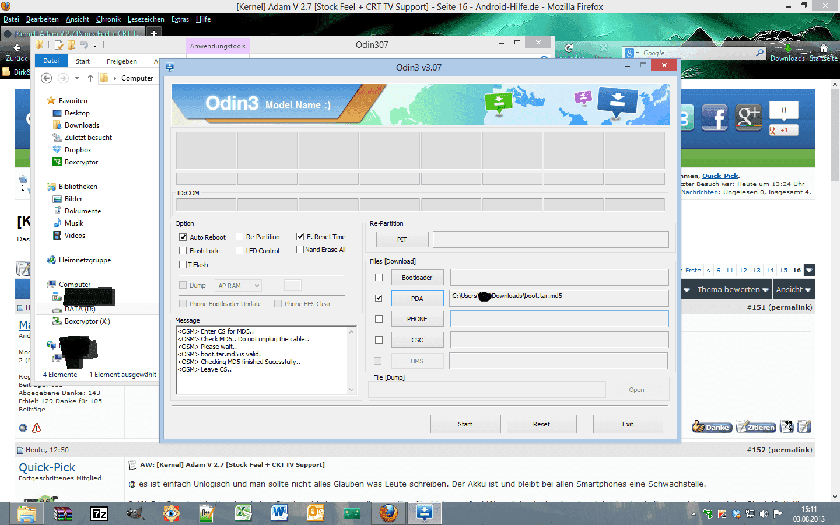The image size is (840, 525).
Task: Launch GIMP from the taskbar
Action: click(x=135, y=513)
